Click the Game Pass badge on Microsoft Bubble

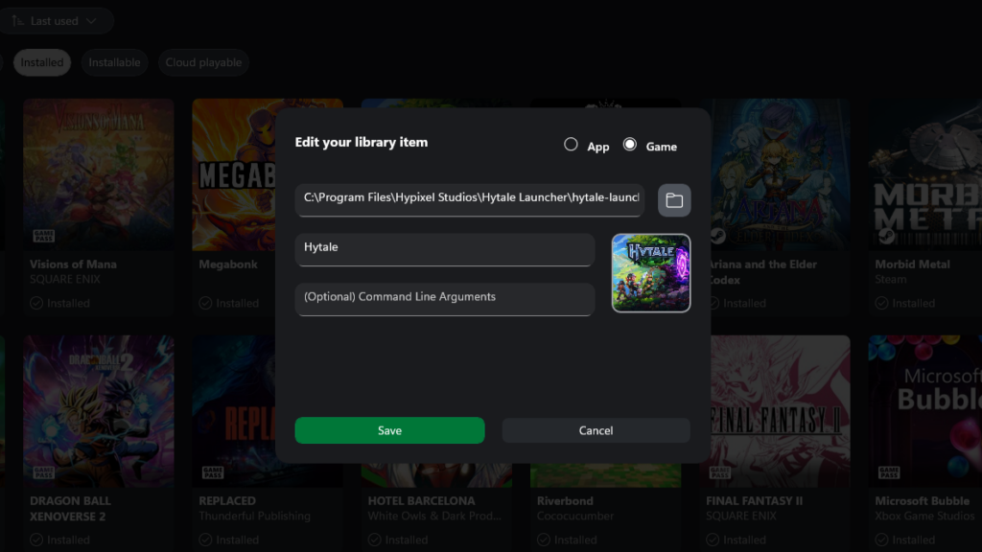point(889,472)
